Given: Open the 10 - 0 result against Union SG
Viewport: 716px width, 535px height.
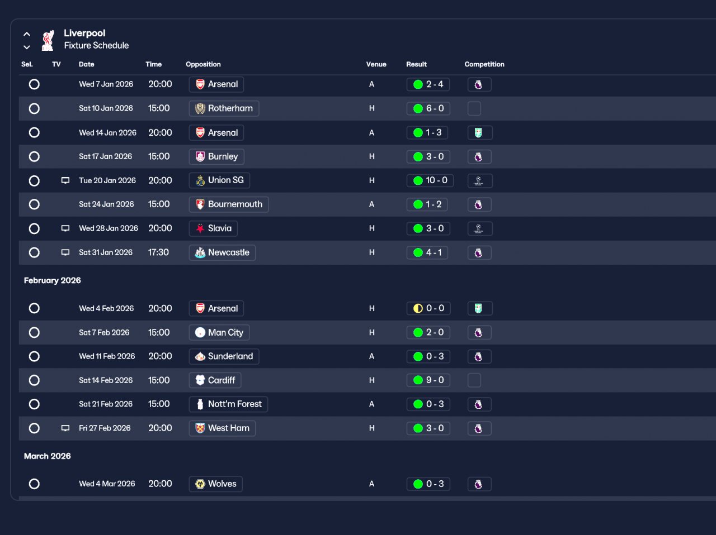Looking at the screenshot, I should point(430,180).
